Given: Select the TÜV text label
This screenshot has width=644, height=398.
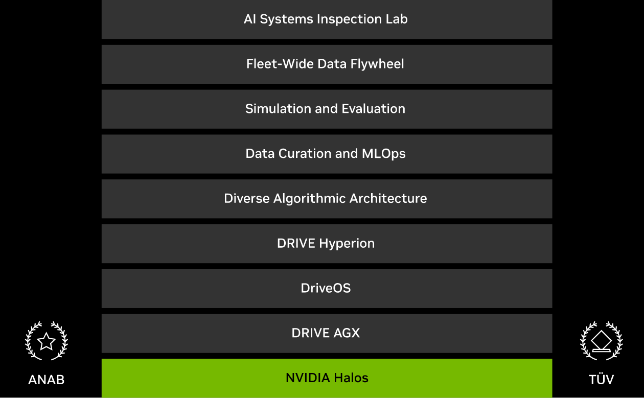Looking at the screenshot, I should pos(601,380).
